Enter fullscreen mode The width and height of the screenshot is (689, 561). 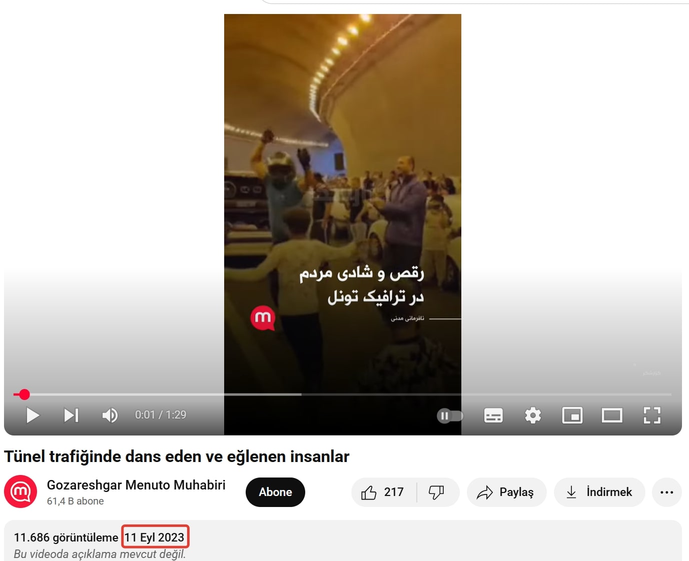pos(651,415)
